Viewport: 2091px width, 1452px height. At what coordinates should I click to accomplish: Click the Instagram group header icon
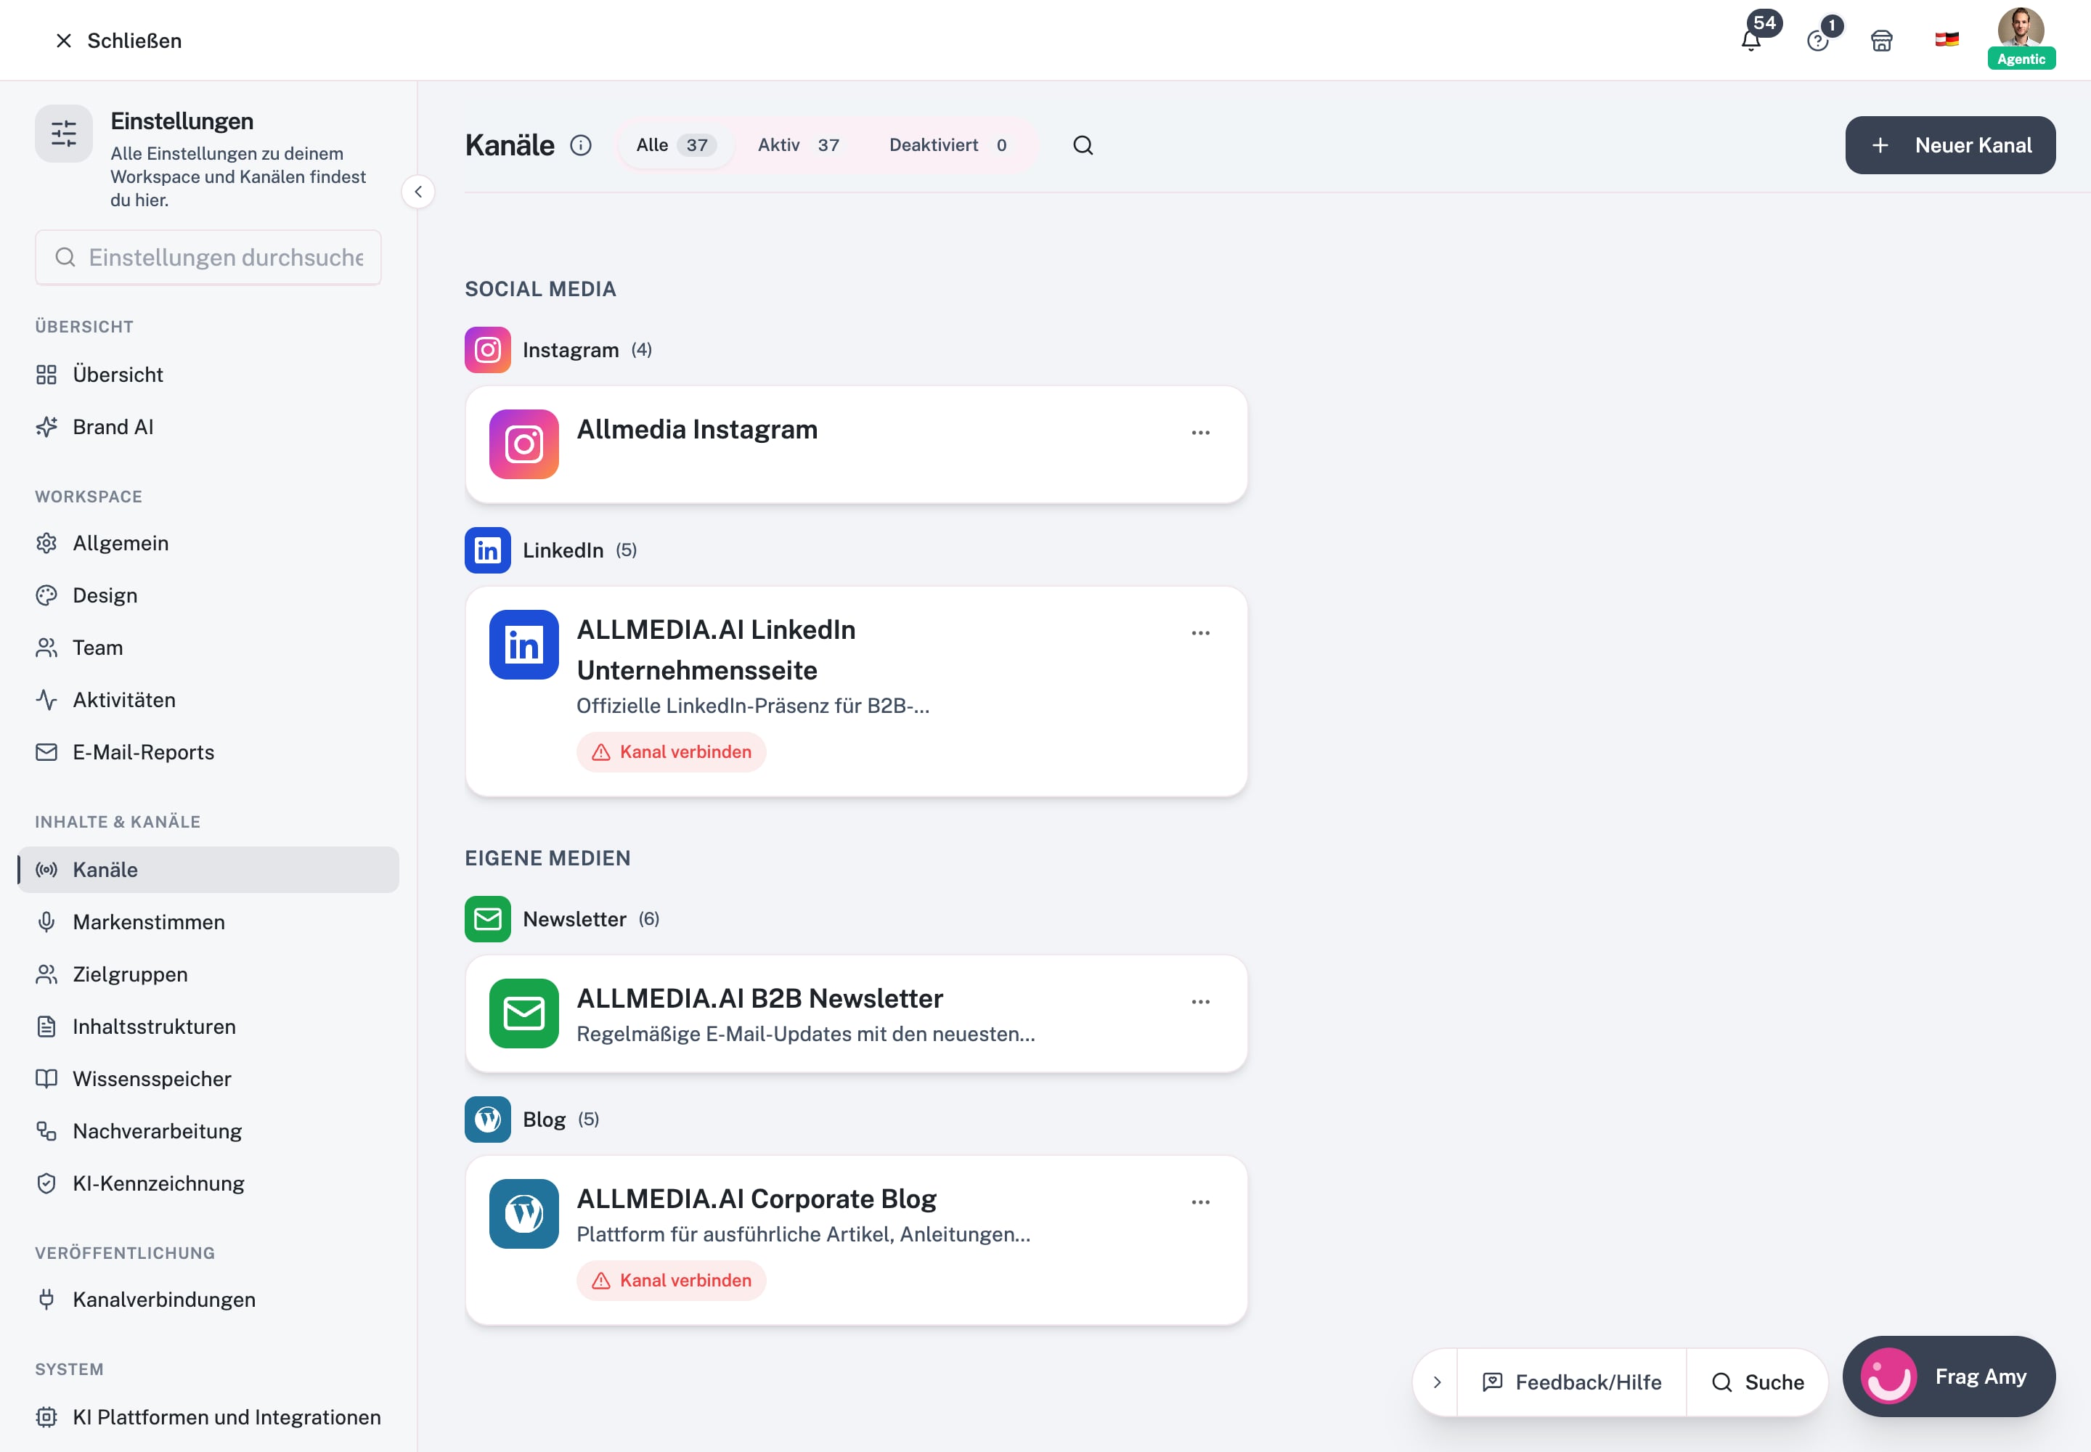[x=488, y=350]
